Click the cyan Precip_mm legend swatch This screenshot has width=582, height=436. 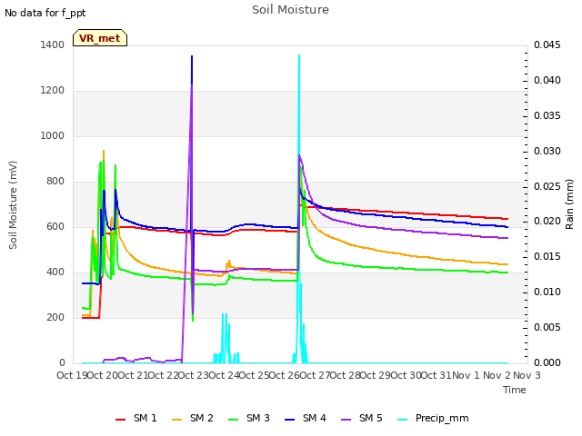tap(403, 420)
